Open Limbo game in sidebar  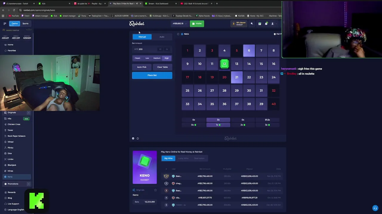[x=17, y=159]
